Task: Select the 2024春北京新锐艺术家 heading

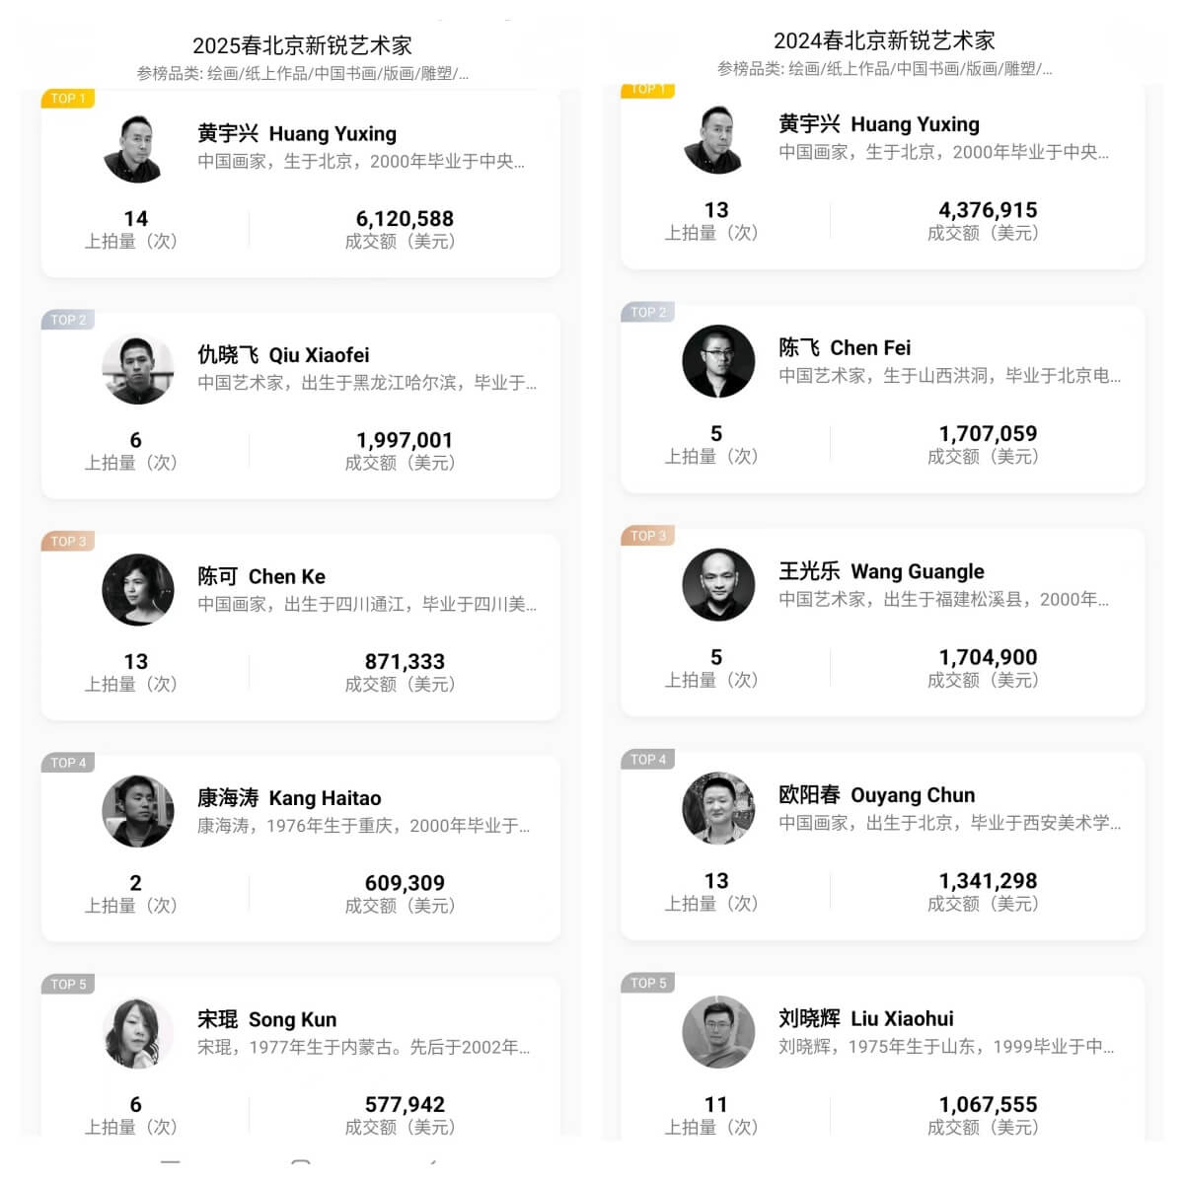Action: click(x=884, y=40)
